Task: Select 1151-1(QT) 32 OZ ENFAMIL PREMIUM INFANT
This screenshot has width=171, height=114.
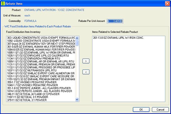Action: pos(41,79)
